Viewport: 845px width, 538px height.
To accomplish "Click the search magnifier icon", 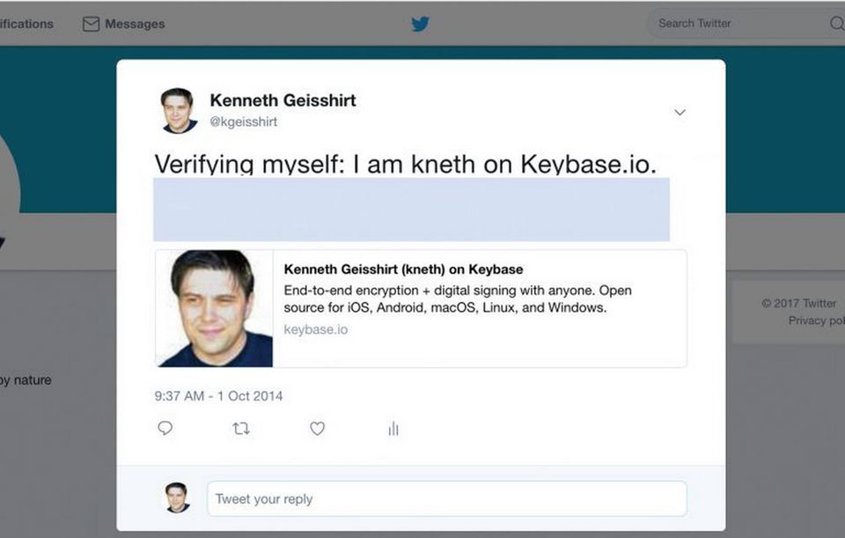I will click(836, 23).
